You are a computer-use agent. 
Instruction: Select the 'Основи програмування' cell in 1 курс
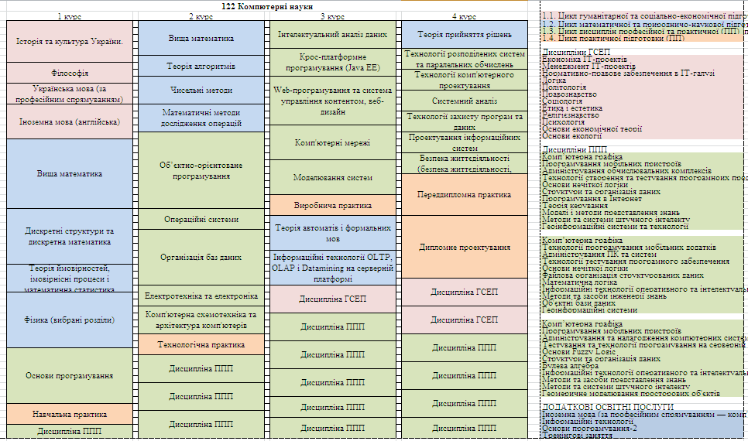pyautogui.click(x=70, y=376)
